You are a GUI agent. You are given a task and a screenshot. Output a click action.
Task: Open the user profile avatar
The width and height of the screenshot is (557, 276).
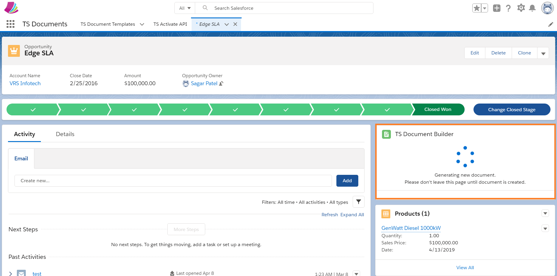click(x=547, y=8)
